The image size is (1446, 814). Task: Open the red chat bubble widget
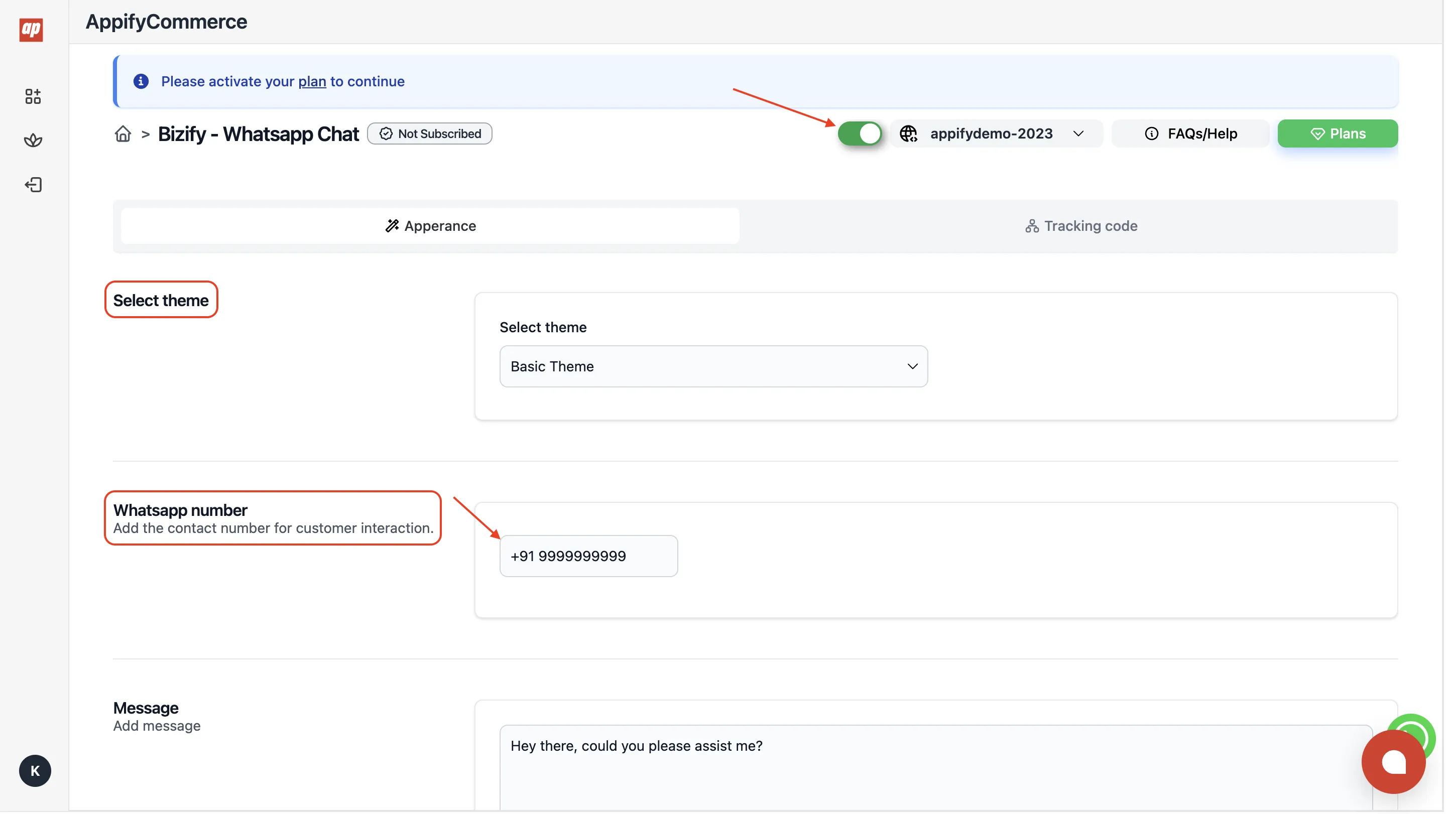point(1394,762)
